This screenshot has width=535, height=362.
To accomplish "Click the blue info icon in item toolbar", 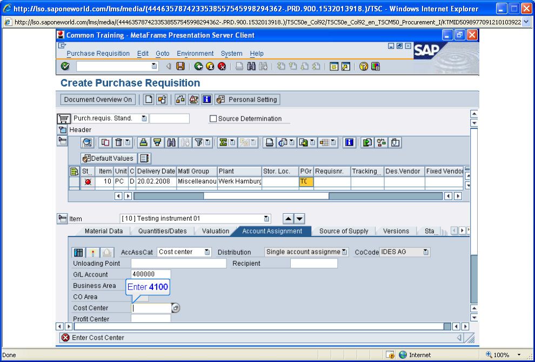I will tap(349, 142).
